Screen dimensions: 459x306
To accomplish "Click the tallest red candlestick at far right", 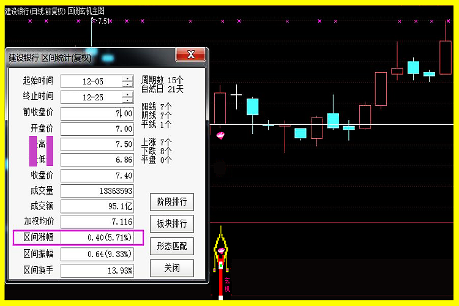I will tap(446, 57).
